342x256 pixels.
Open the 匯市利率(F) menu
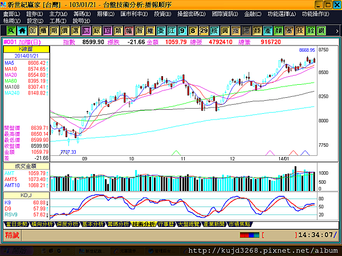pyautogui.click(x=134, y=14)
